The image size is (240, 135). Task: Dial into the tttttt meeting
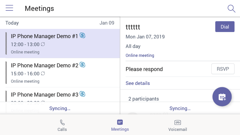225,27
